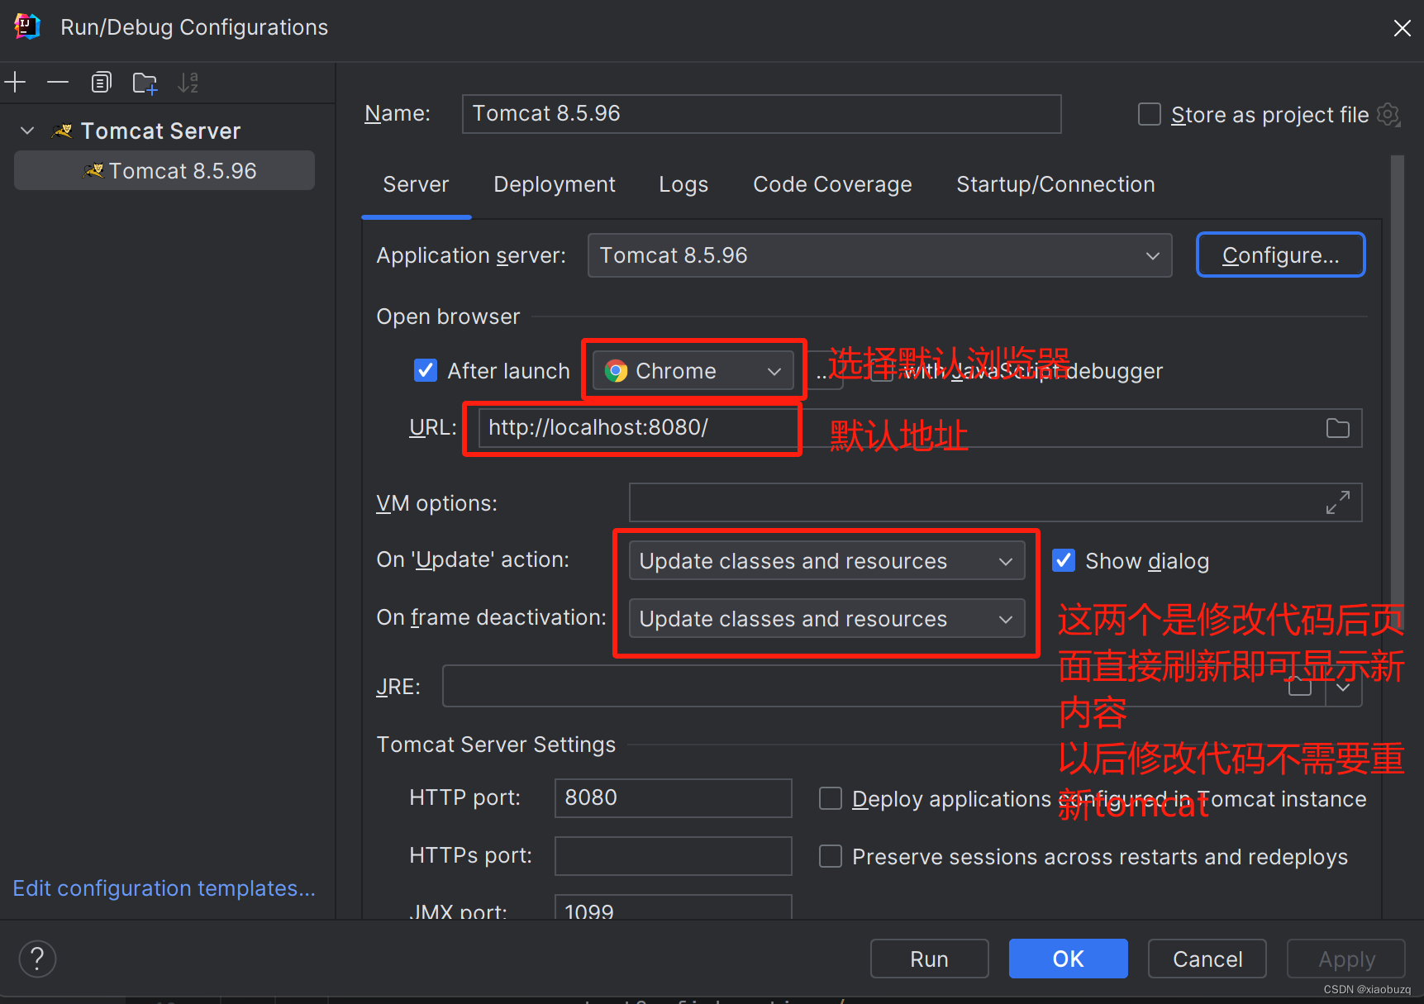This screenshot has width=1424, height=1004.
Task: Change browser using the Chrome dropdown
Action: 774,370
